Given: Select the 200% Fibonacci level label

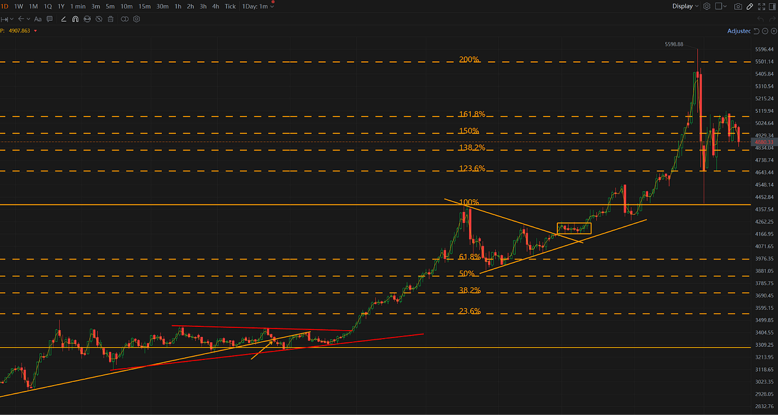Looking at the screenshot, I should pos(469,59).
